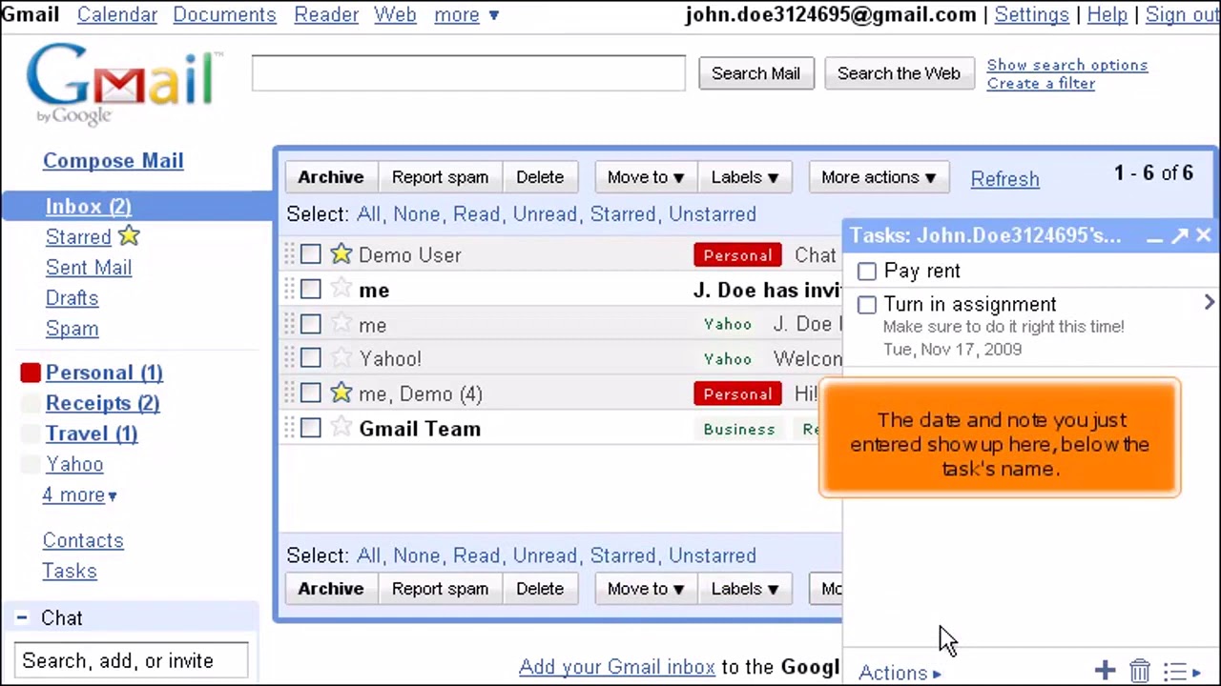The height and width of the screenshot is (686, 1221).
Task: Open Web from the top bar
Action: [x=395, y=15]
